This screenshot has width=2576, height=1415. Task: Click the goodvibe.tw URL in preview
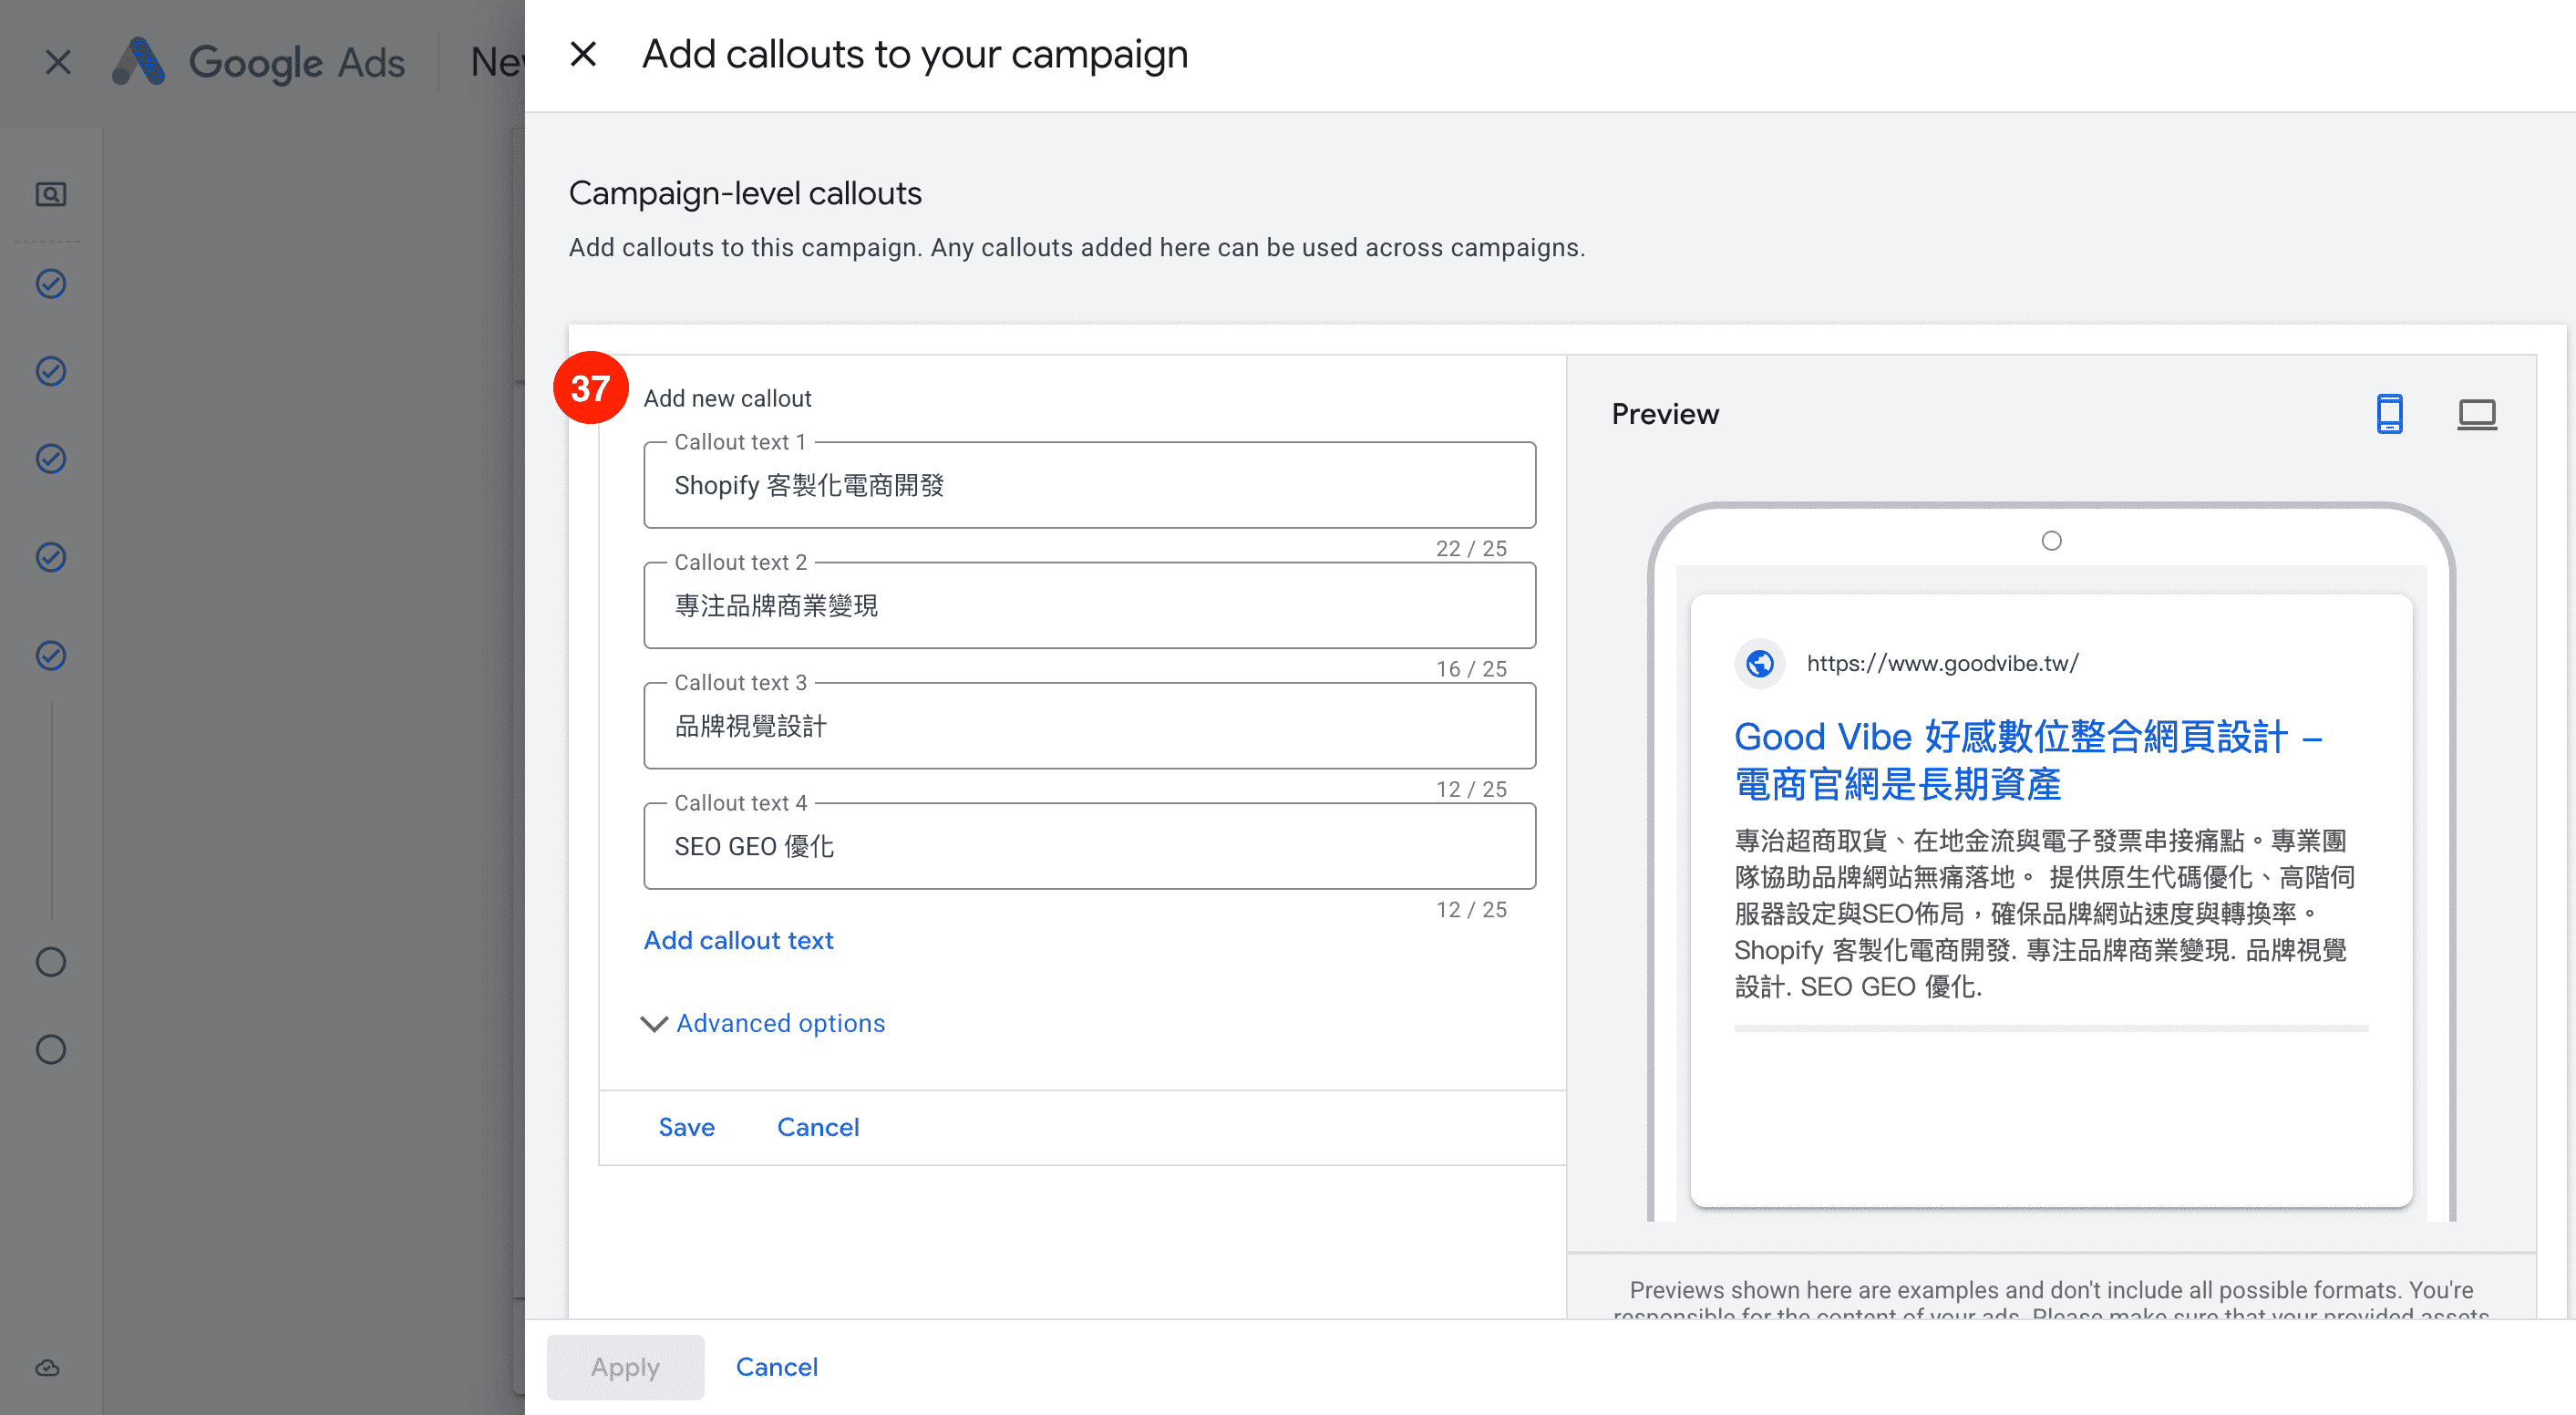(1942, 664)
